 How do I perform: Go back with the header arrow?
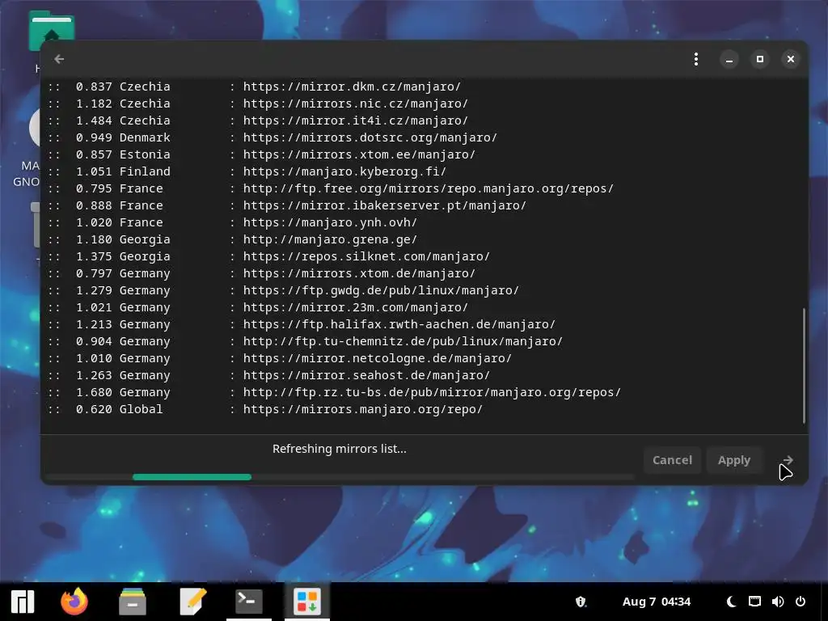pyautogui.click(x=59, y=59)
